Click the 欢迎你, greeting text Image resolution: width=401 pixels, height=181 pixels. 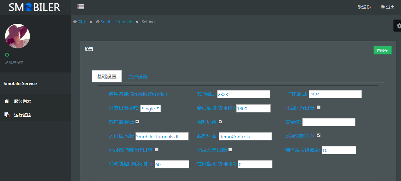364,7
